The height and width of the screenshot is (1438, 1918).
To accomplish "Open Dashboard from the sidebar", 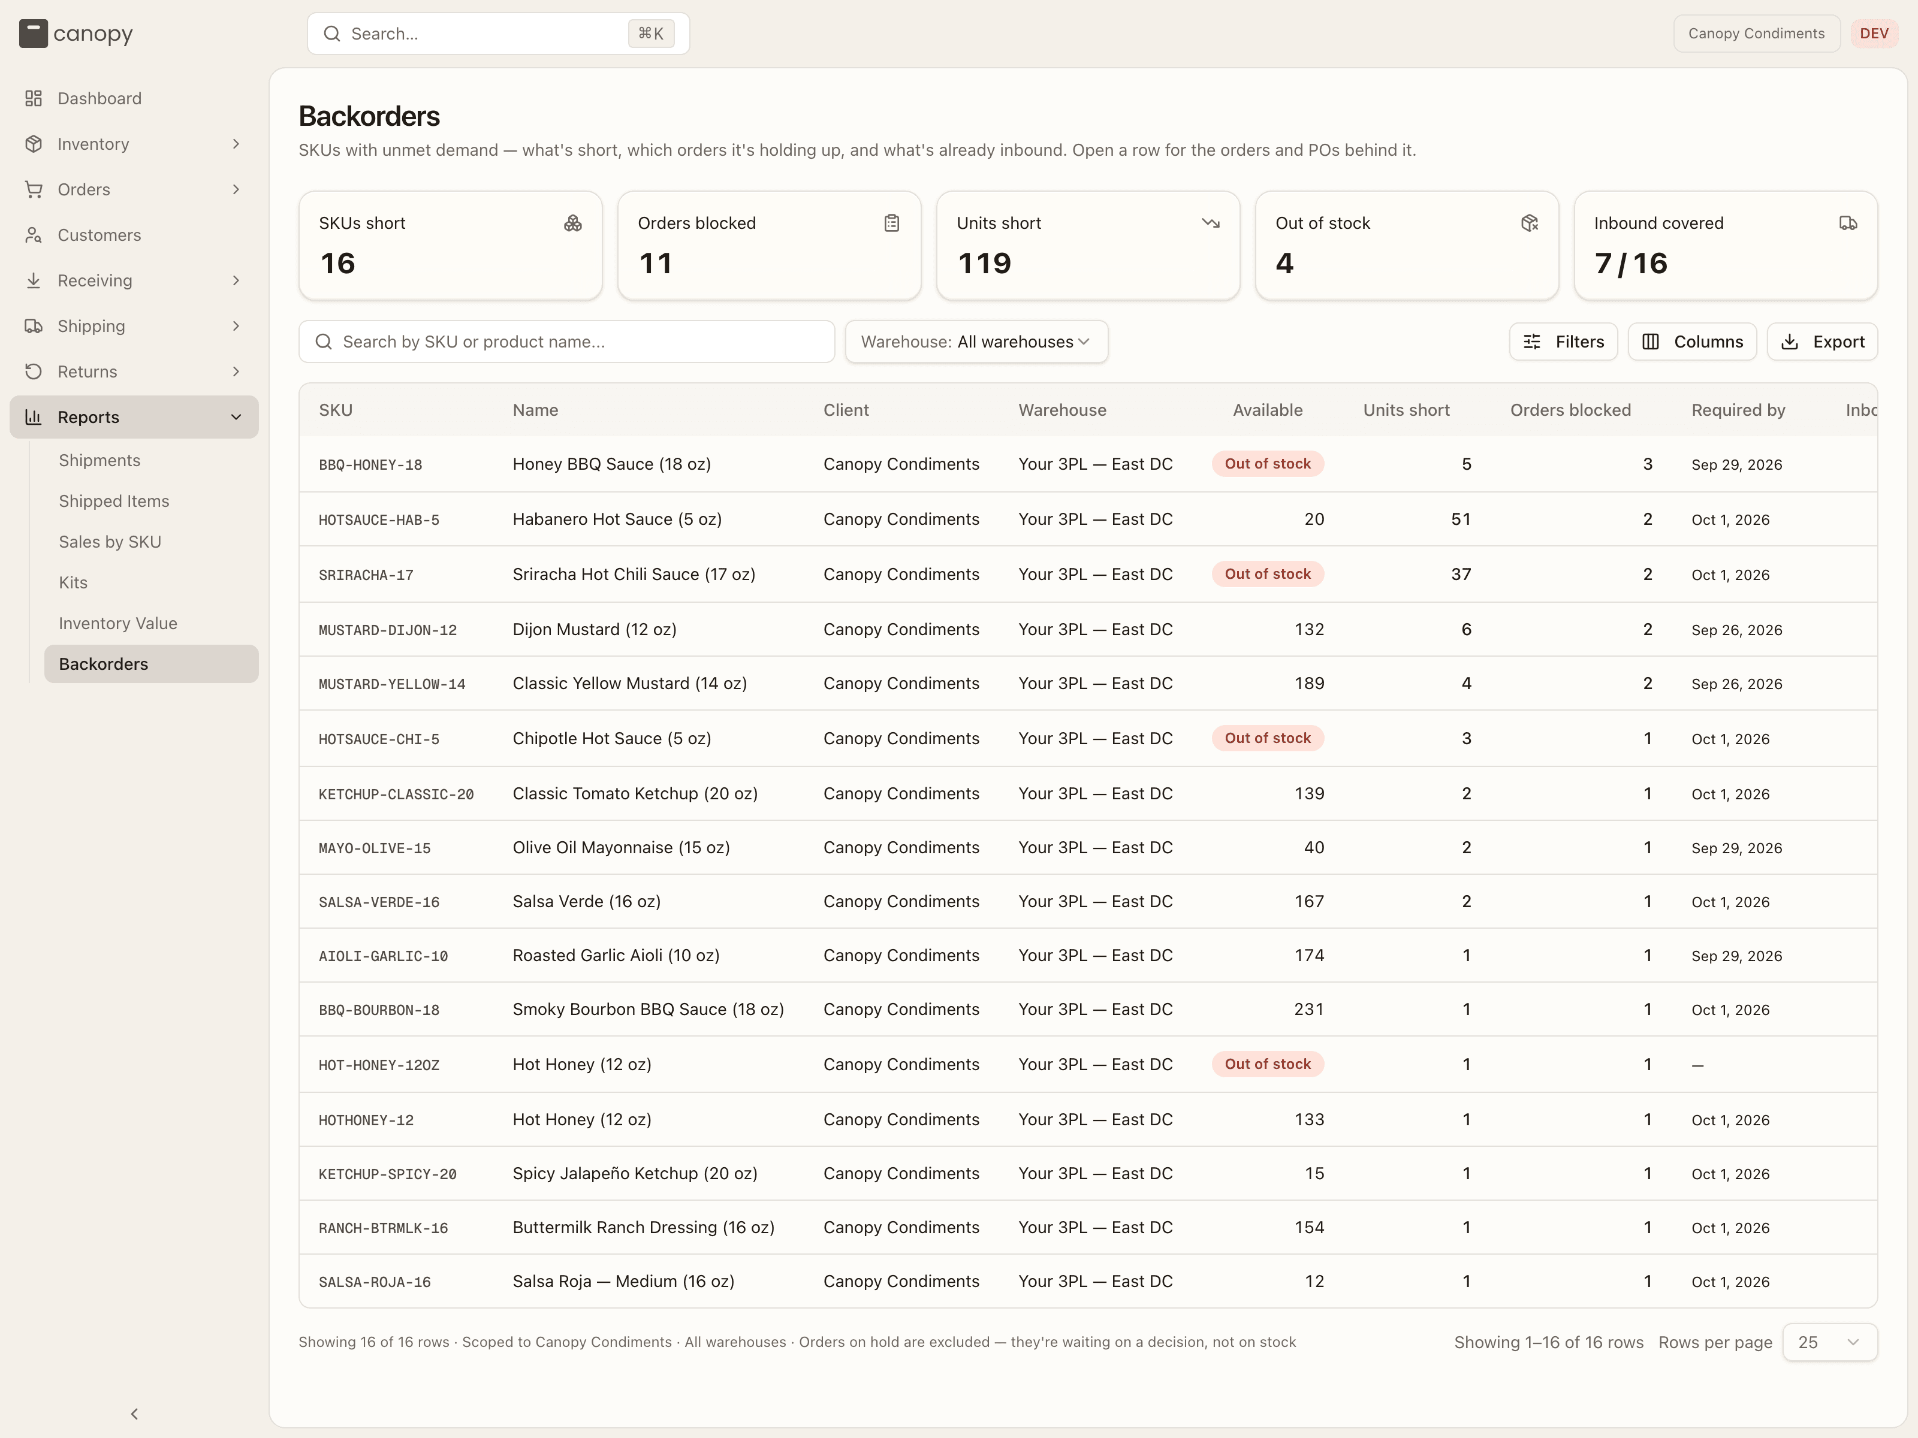I will [x=134, y=98].
